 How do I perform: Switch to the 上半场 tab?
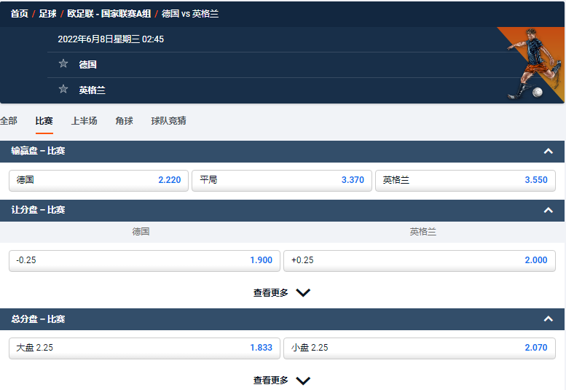point(84,121)
